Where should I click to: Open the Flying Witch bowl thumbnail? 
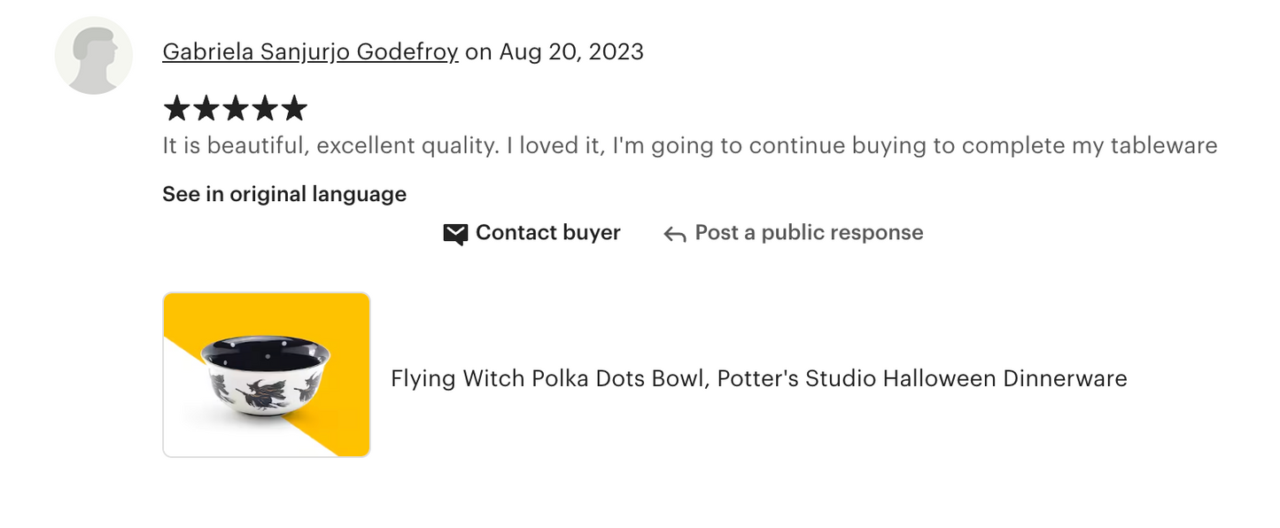pyautogui.click(x=267, y=375)
